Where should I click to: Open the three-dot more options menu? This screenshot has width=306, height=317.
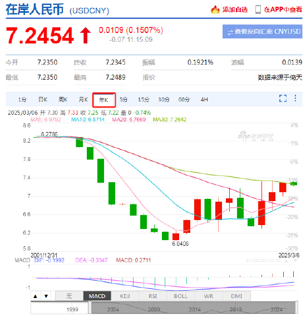tap(295, 98)
